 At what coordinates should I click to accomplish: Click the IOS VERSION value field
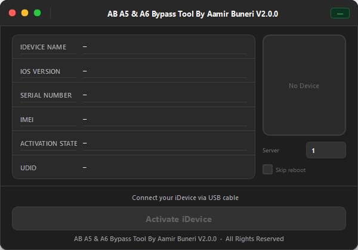click(x=165, y=71)
